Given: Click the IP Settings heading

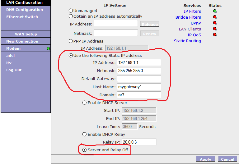Looking at the screenshot, I should [x=115, y=5].
